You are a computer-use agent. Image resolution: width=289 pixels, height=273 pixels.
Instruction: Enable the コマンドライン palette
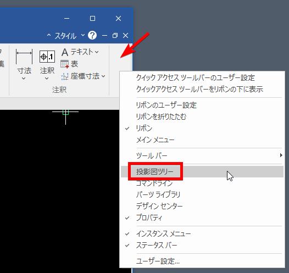[x=202, y=183]
